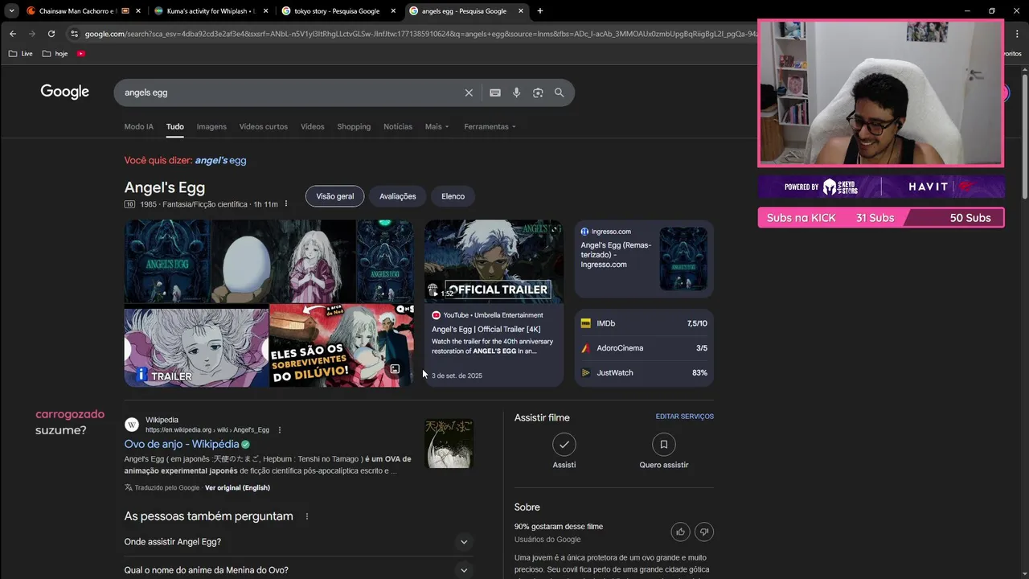Open Wikipedia result poster thumbnail
This screenshot has height=579, width=1029.
click(449, 444)
